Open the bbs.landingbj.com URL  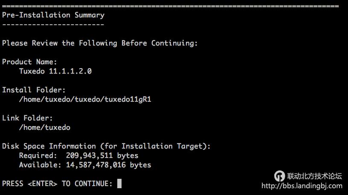click(x=302, y=186)
